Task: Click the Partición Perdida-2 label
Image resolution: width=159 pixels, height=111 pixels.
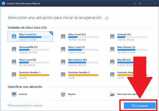Action: [x=79, y=72]
